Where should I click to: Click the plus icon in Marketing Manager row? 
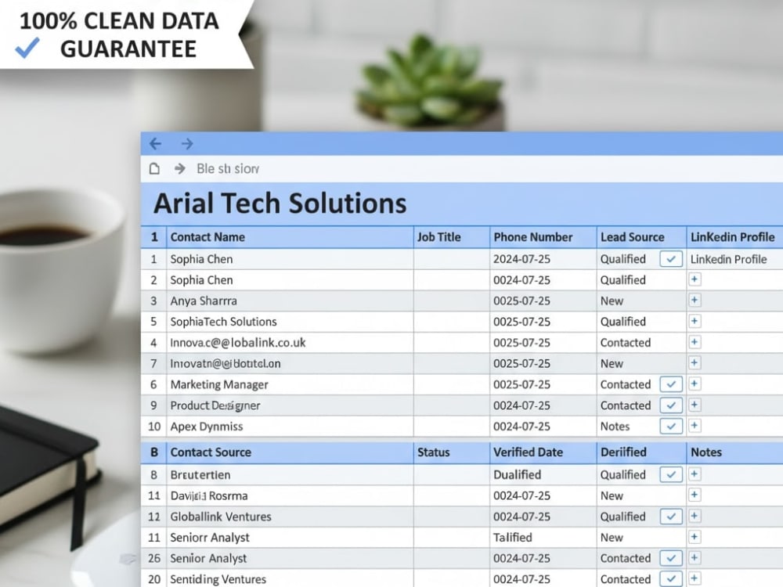tap(694, 384)
